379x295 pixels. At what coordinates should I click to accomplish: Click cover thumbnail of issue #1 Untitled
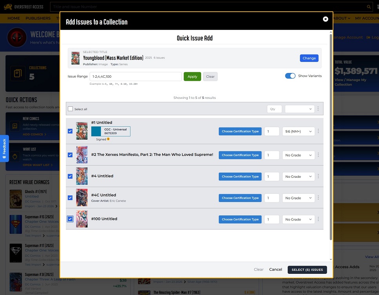coord(82,131)
